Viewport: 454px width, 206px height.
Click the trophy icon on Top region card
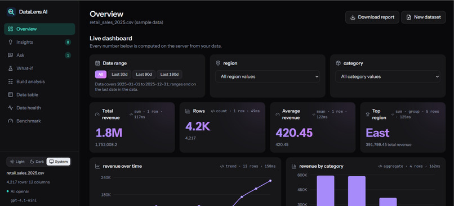(x=368, y=115)
